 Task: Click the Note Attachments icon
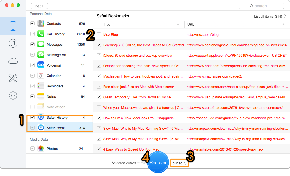(41, 107)
